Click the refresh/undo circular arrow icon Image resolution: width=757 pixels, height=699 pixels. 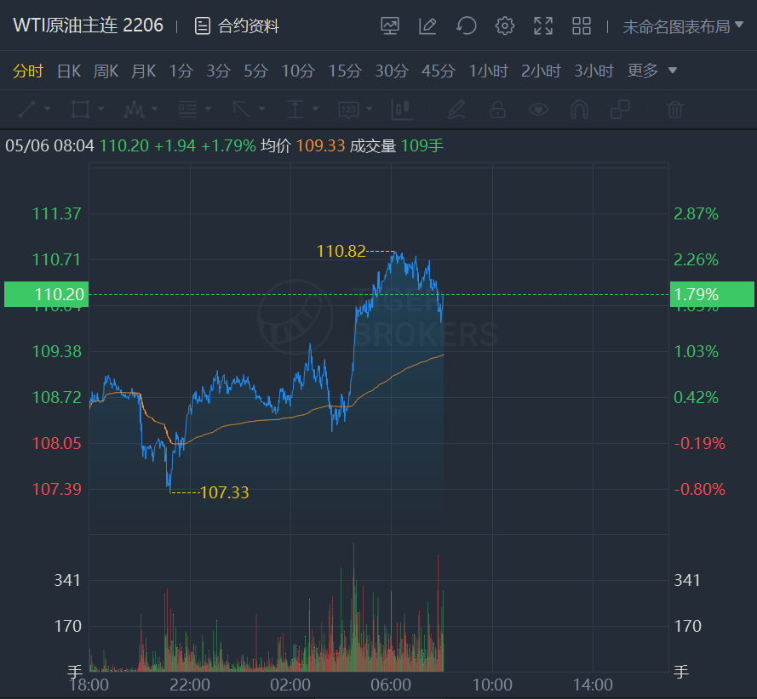pos(466,26)
